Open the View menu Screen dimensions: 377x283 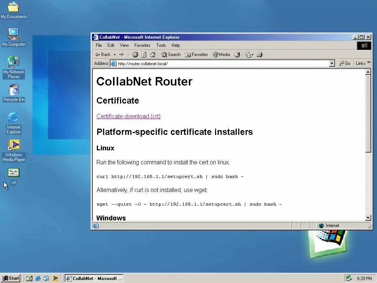click(x=124, y=45)
